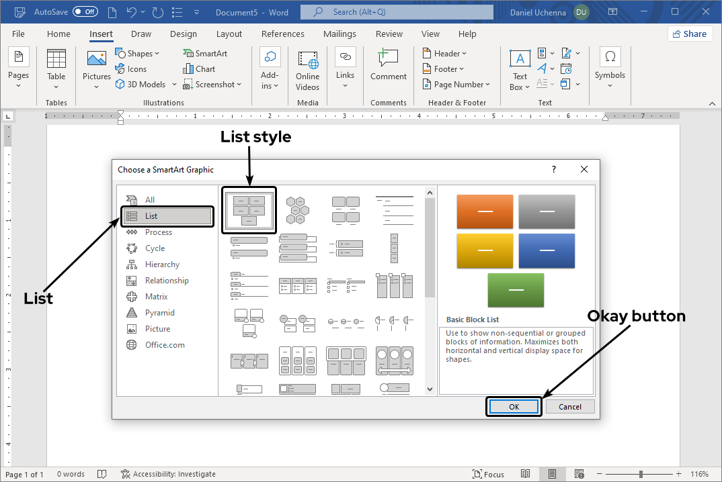Click the dialog help question mark

point(554,170)
